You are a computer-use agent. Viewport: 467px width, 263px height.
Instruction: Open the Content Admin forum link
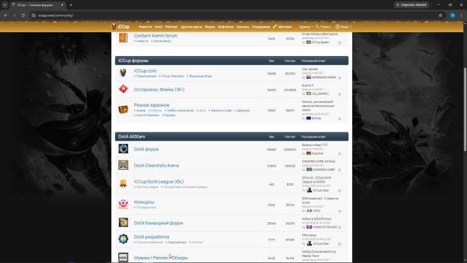pos(156,35)
